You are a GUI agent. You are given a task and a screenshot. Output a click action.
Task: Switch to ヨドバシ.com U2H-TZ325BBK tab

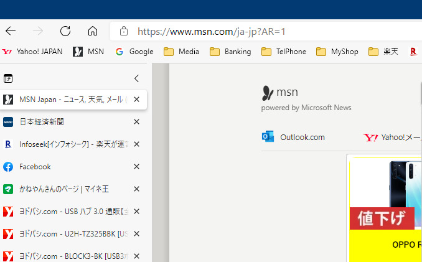tap(73, 234)
